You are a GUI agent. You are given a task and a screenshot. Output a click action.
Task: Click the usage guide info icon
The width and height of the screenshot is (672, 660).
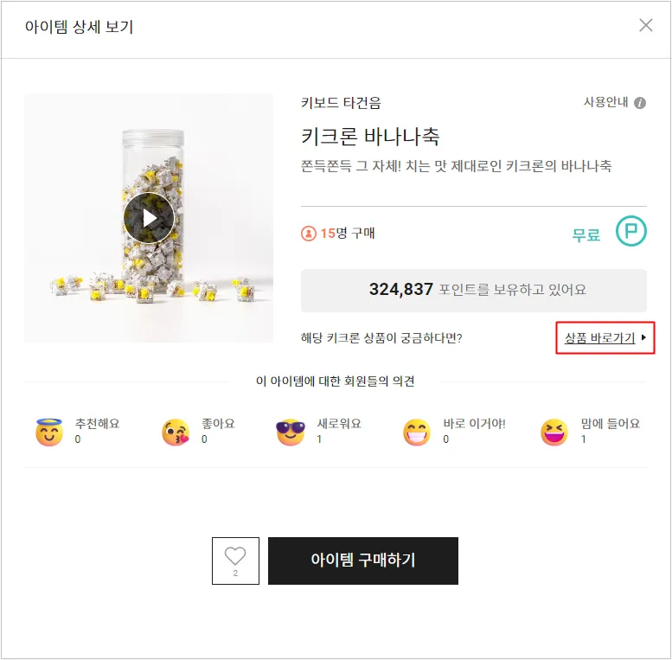click(640, 103)
